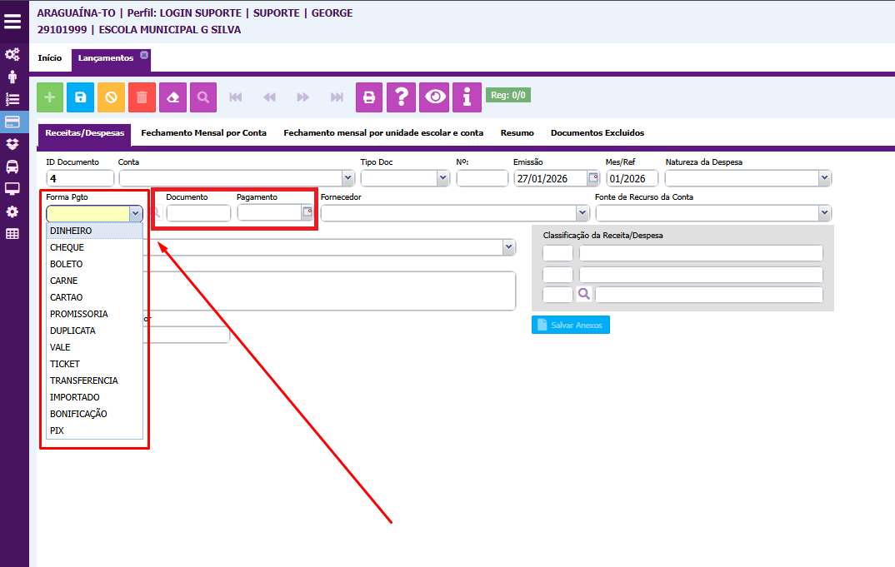Click the orange cancel icon
The width and height of the screenshot is (895, 567).
pos(111,97)
